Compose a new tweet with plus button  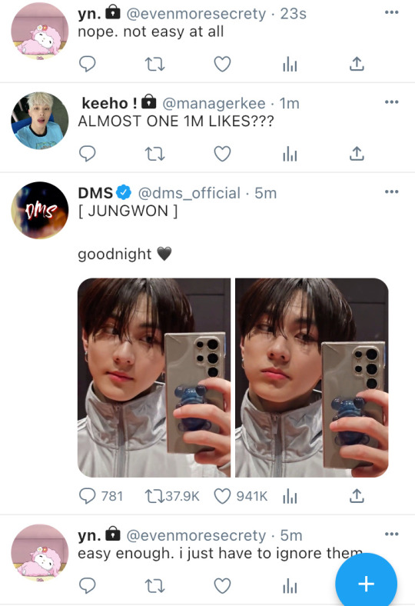point(366,584)
